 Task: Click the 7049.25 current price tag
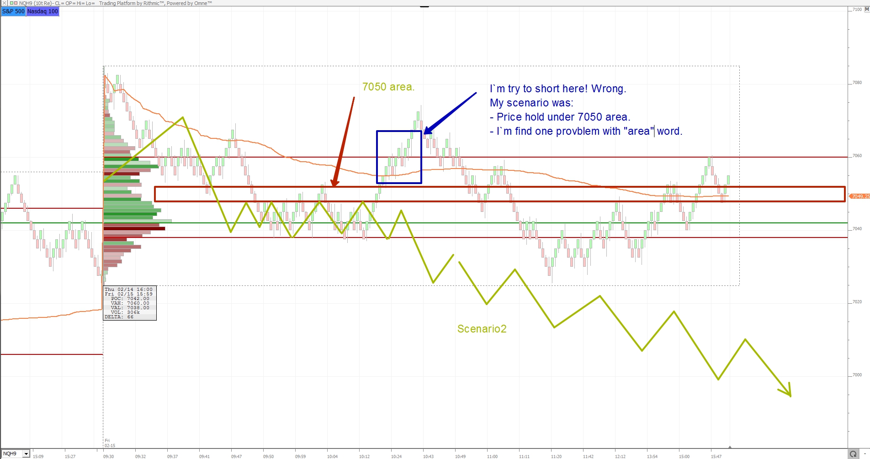click(859, 196)
